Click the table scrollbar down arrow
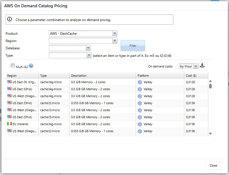Viewport: 229px width, 175px height. (x=210, y=134)
